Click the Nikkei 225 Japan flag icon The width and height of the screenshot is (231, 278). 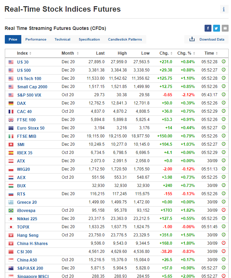11,219
